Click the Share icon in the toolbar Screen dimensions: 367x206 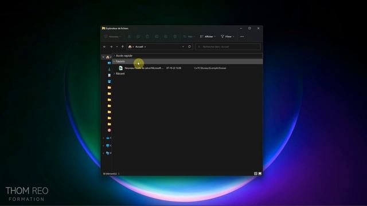tap(166, 37)
